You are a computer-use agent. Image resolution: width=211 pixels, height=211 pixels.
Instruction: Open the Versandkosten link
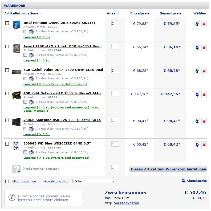[x=127, y=203]
